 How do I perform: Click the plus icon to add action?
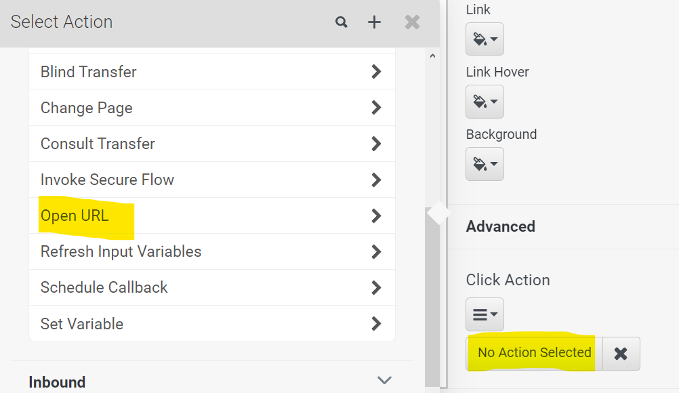(x=374, y=22)
